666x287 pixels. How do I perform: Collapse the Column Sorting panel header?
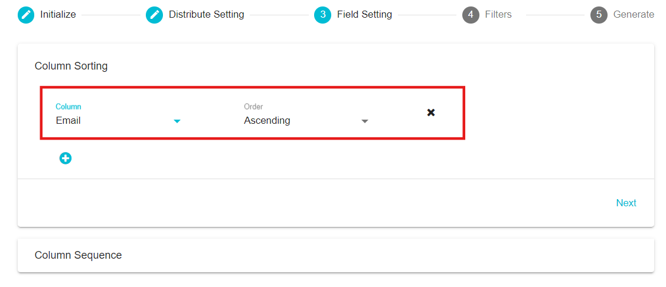pyautogui.click(x=71, y=66)
